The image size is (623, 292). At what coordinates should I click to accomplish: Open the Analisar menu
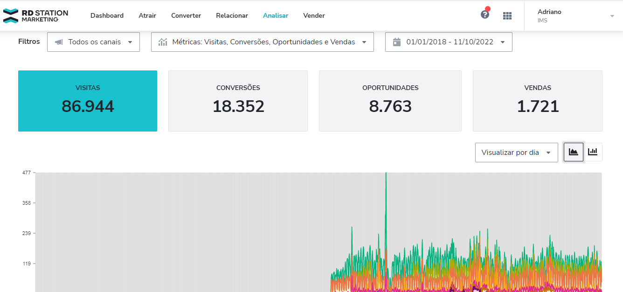(x=276, y=15)
